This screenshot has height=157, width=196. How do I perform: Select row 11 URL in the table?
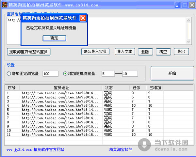[x=60, y=135]
